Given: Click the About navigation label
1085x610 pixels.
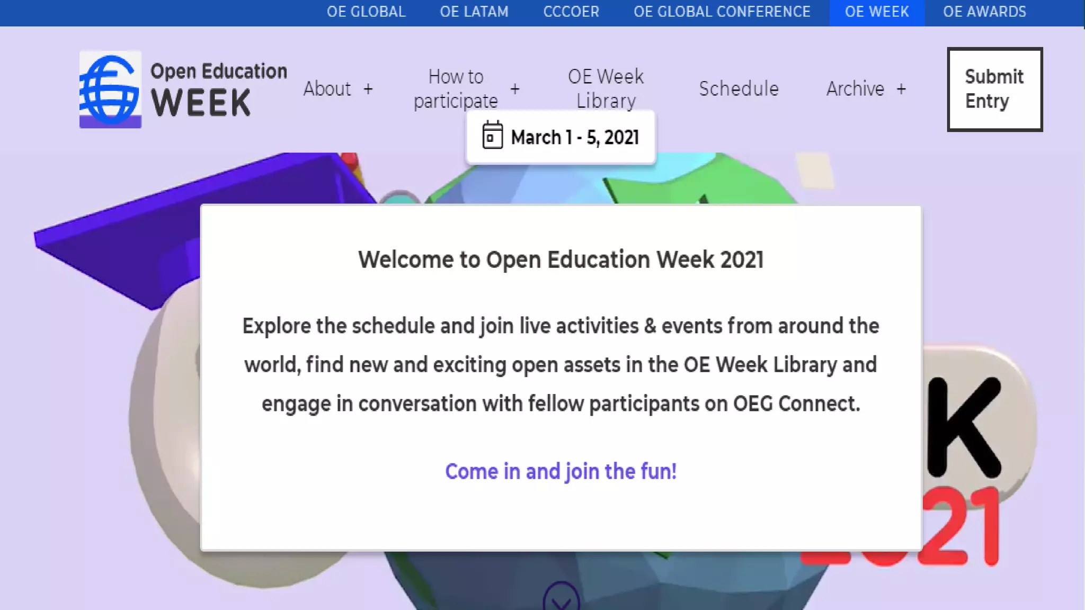Looking at the screenshot, I should [327, 89].
